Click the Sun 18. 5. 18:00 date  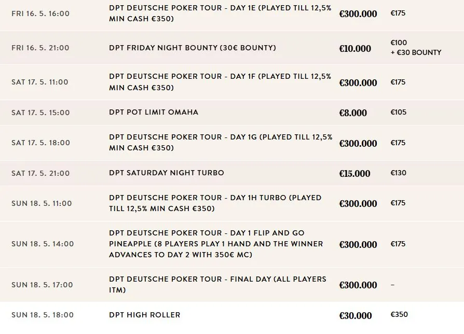[x=42, y=315]
